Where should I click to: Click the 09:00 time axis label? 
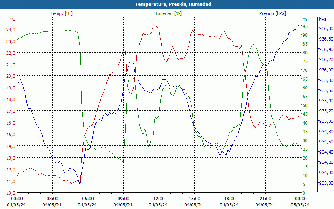[123, 199]
